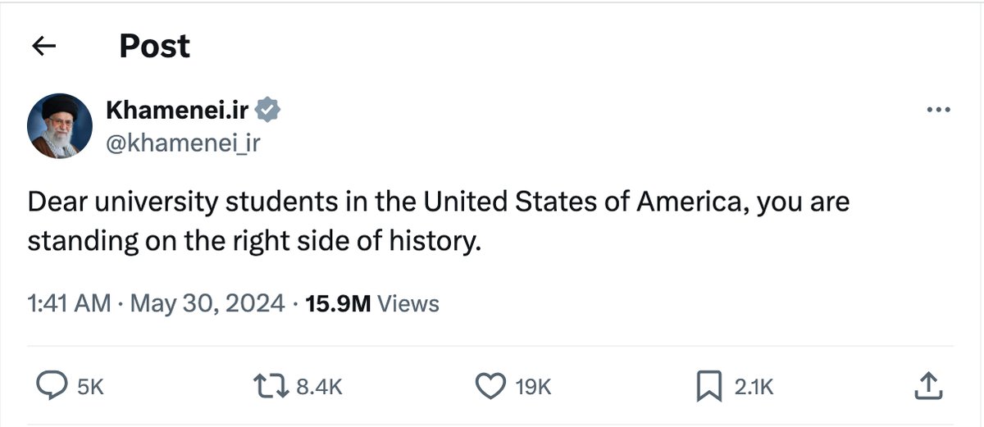984x427 pixels.
Task: Click the tweet text about university students
Action: click(x=439, y=222)
